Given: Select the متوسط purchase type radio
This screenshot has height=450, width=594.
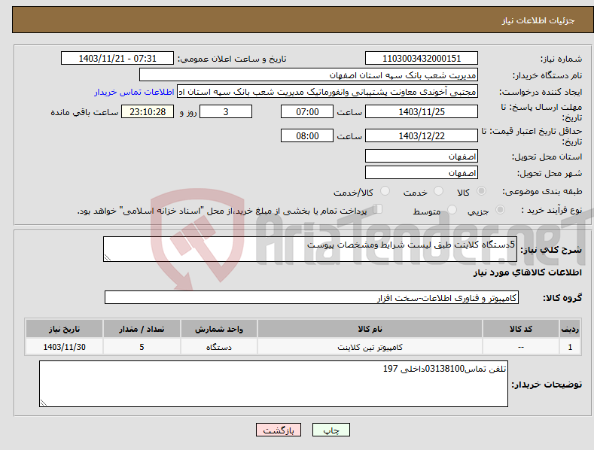Looking at the screenshot, I should click(x=452, y=209).
